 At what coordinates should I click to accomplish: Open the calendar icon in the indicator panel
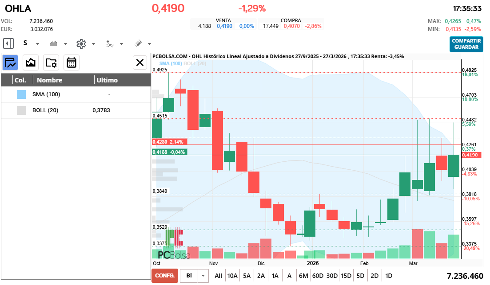(72, 62)
